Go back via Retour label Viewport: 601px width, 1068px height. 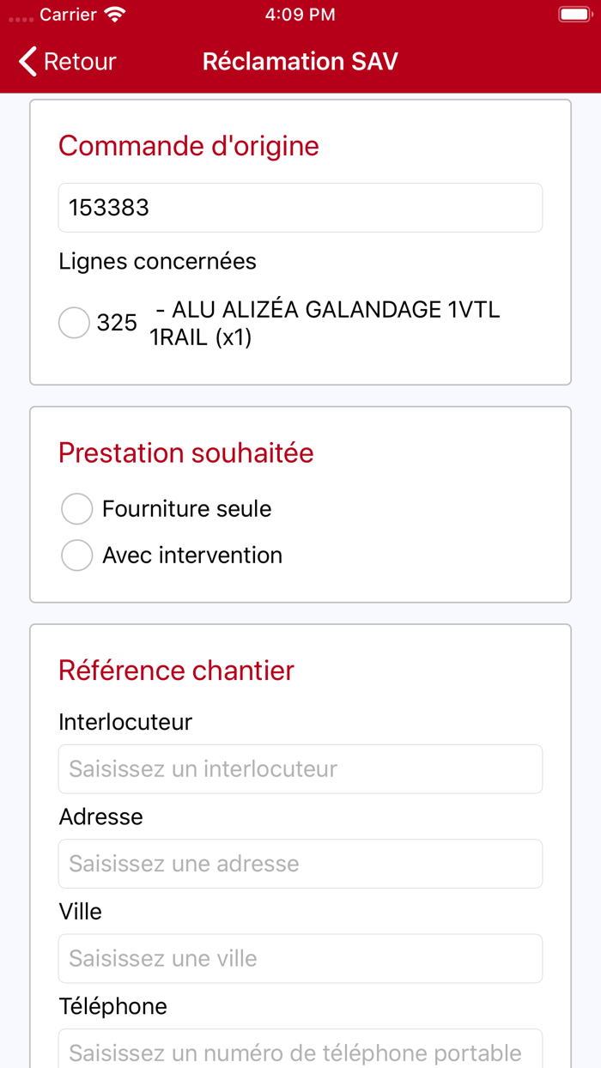[x=79, y=62]
